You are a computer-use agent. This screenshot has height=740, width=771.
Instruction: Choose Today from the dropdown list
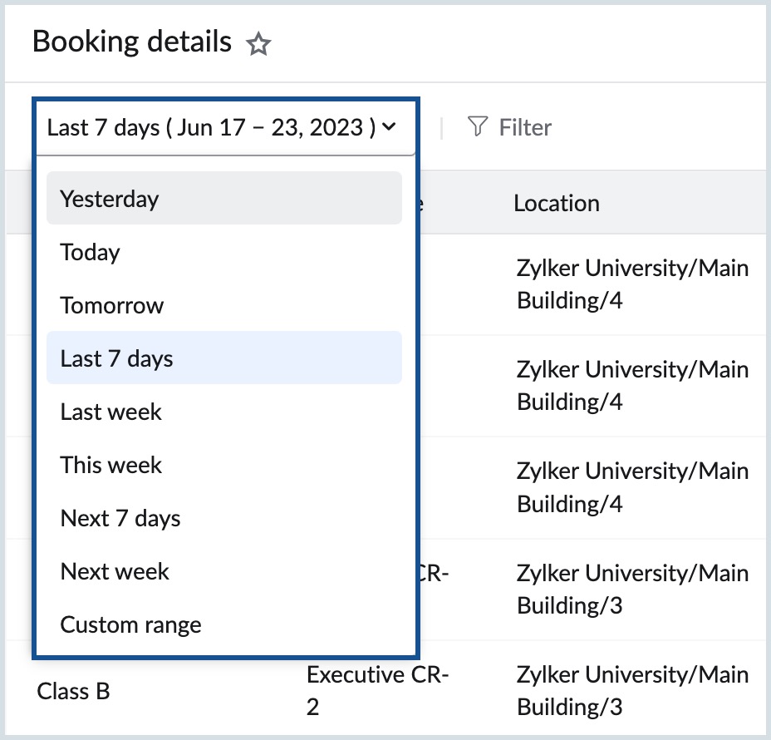90,252
